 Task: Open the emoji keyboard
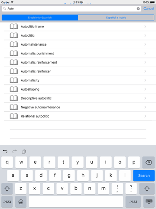tap(21, 202)
